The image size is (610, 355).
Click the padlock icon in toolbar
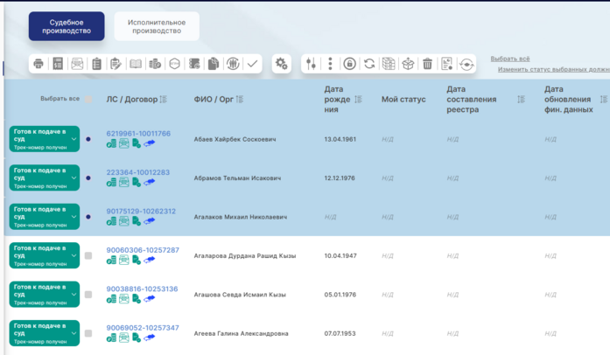[x=349, y=64]
